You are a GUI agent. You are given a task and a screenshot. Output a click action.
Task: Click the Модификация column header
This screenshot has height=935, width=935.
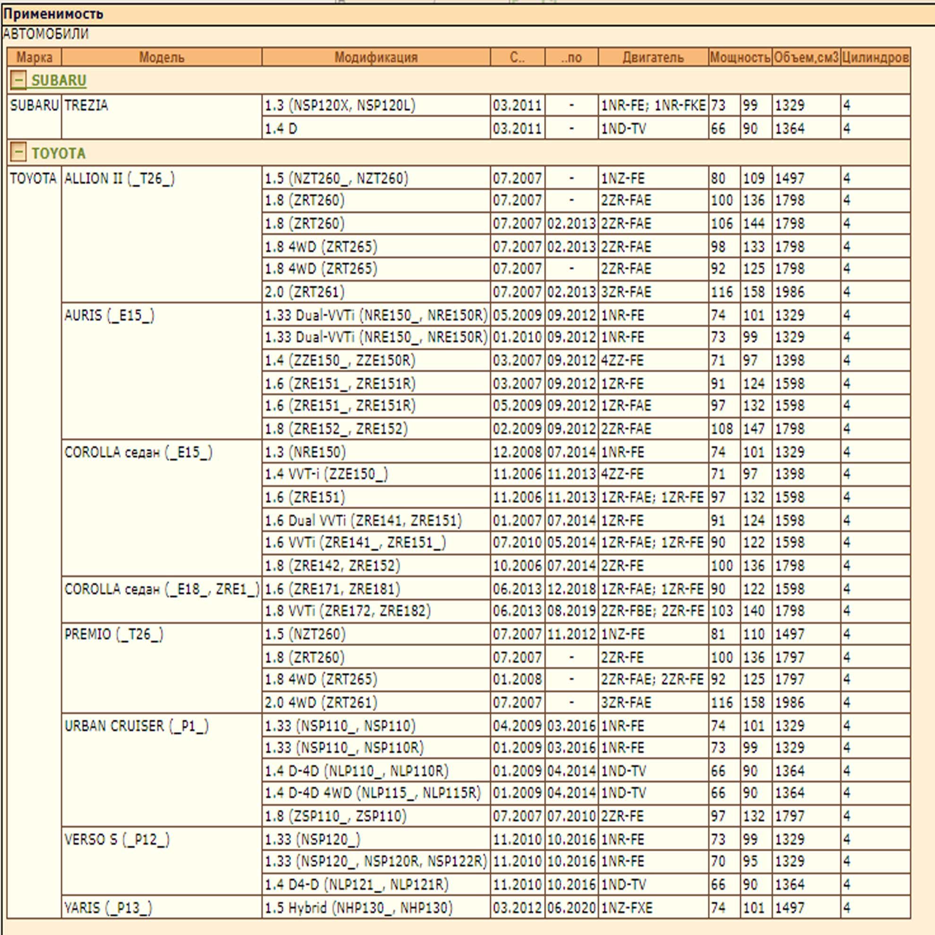375,57
